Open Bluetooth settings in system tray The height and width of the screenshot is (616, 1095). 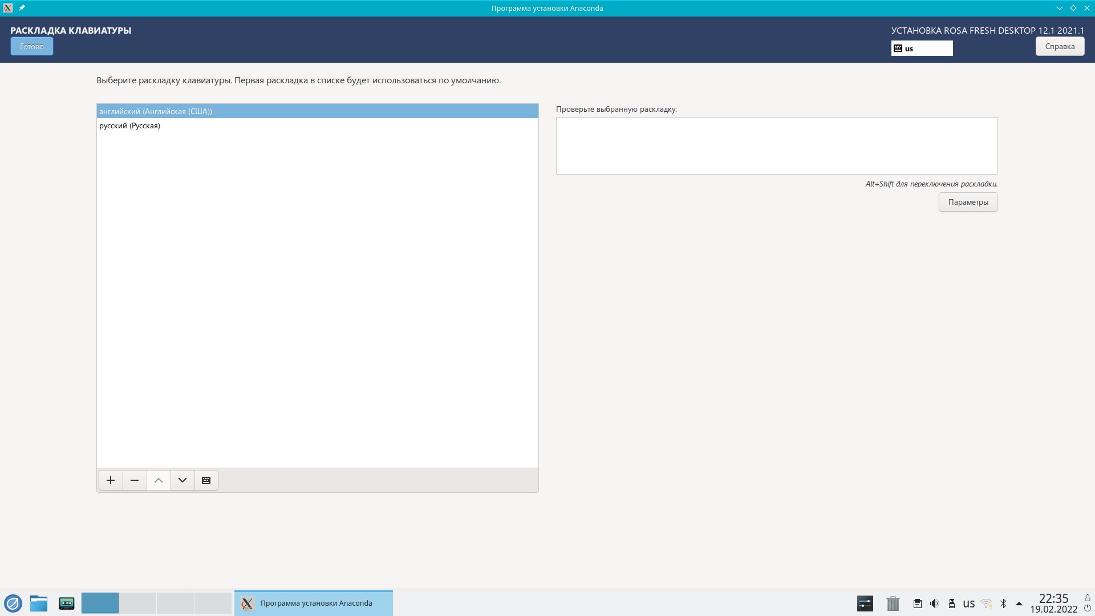(x=1003, y=603)
